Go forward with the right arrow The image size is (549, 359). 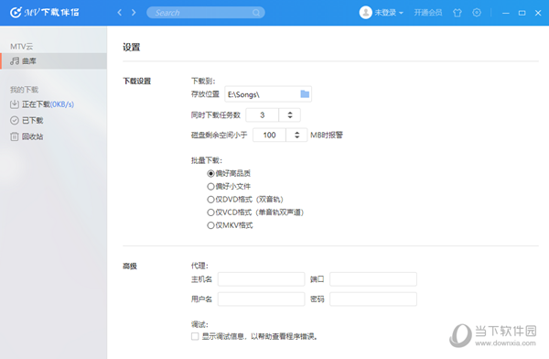click(x=134, y=13)
